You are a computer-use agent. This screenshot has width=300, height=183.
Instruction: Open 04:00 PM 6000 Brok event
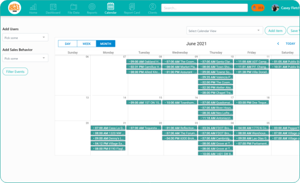180,138
